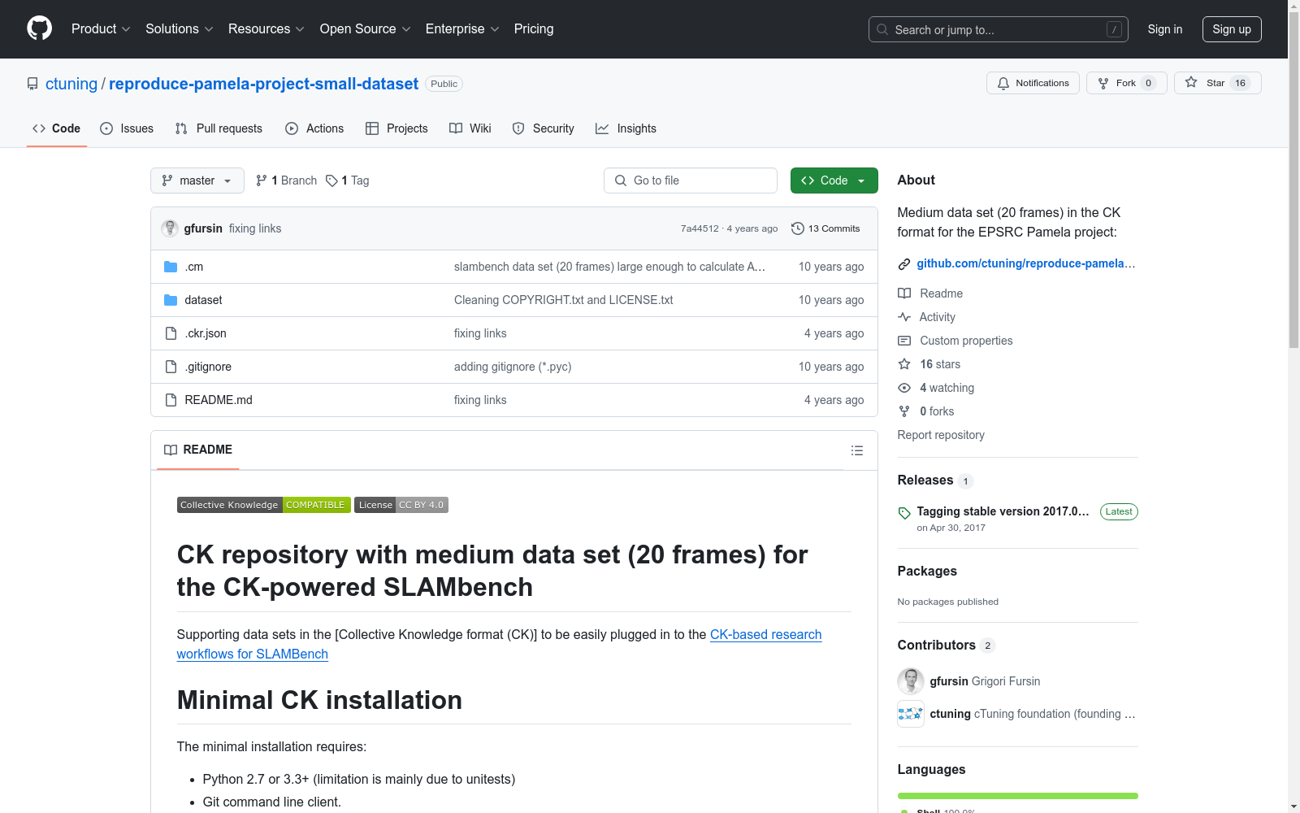This screenshot has width=1300, height=813.
Task: Click Report repository
Action: pyautogui.click(x=941, y=435)
